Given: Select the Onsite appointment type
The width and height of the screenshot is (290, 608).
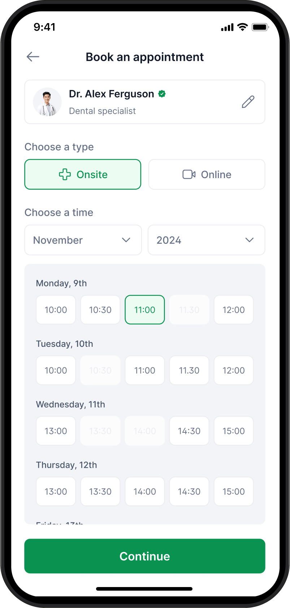Looking at the screenshot, I should tap(83, 174).
